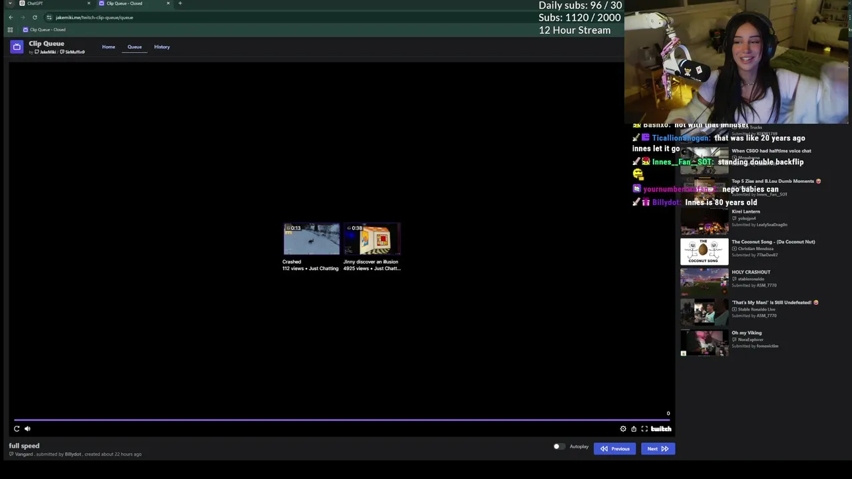Click the yokojpn4 channel name
Image resolution: width=852 pixels, height=479 pixels.
[x=747, y=218]
